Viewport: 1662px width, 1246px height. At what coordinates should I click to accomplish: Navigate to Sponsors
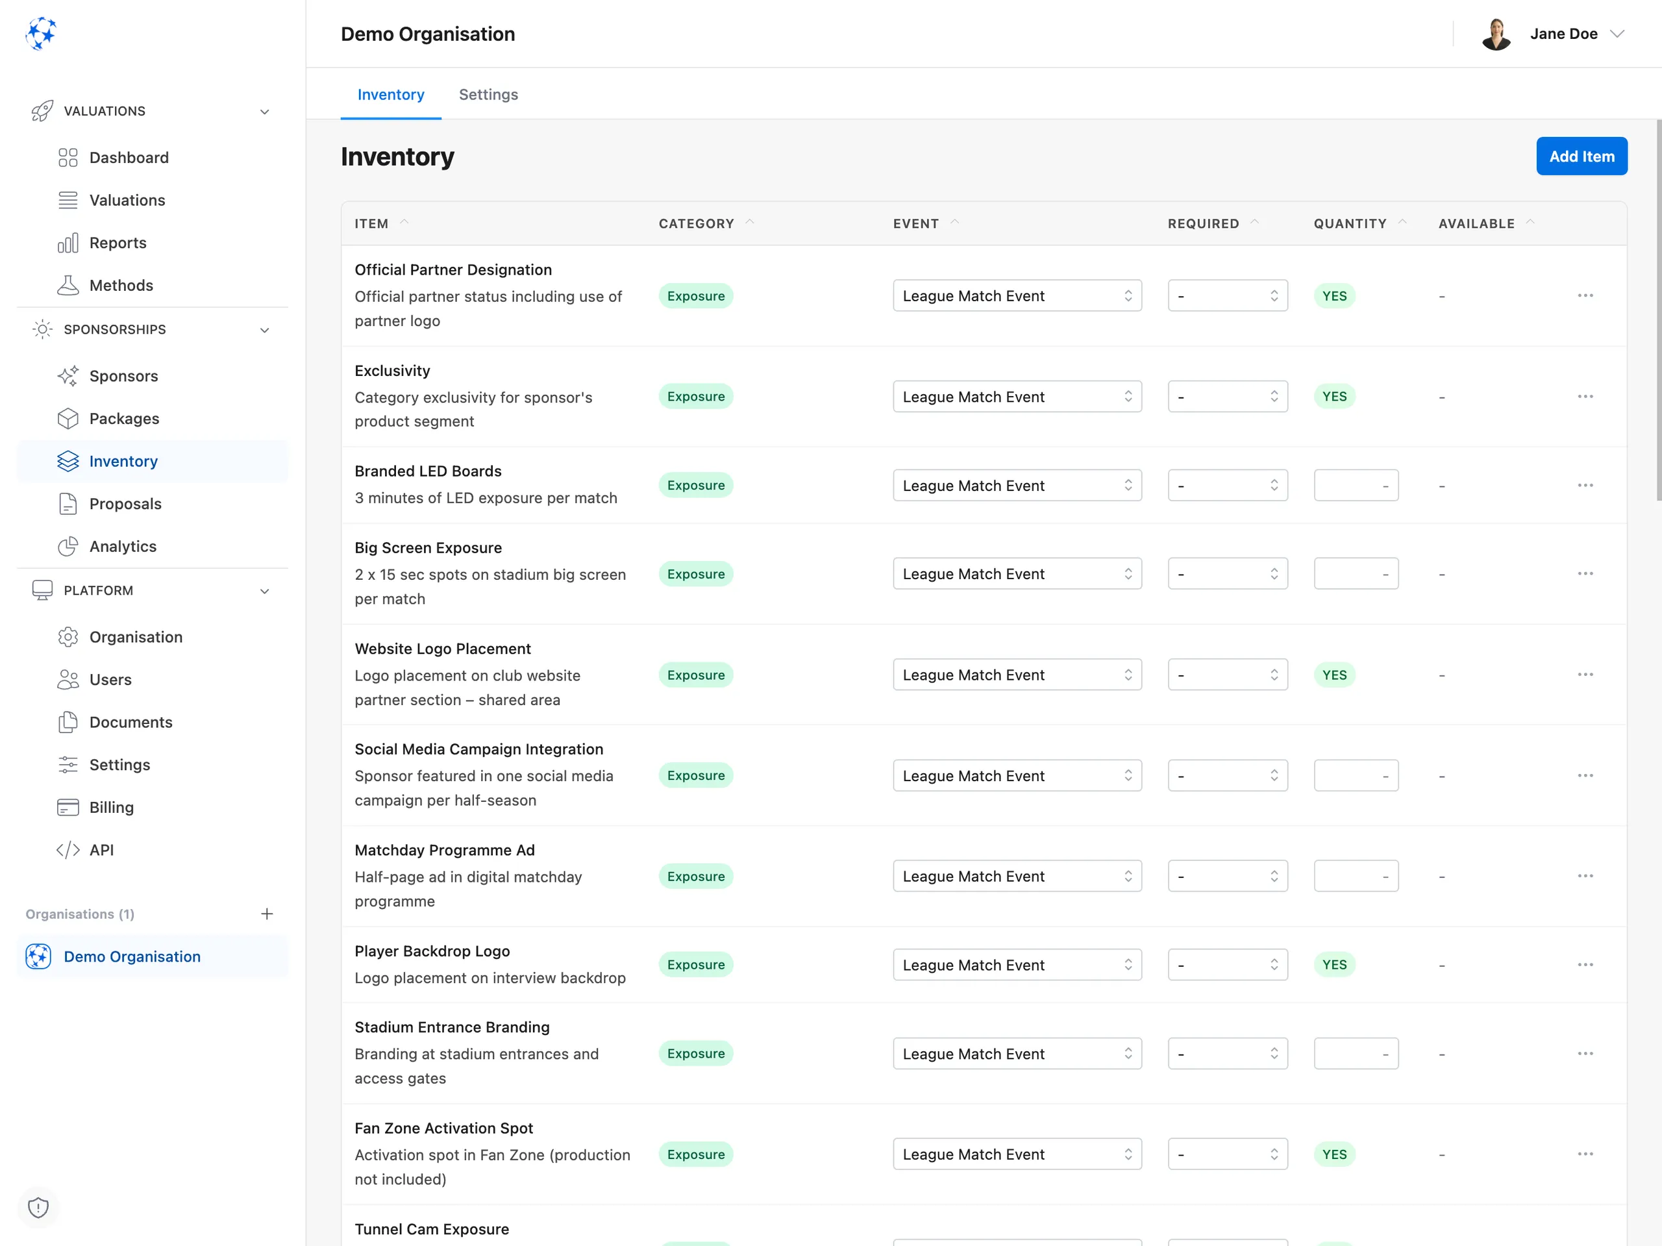tap(153, 376)
